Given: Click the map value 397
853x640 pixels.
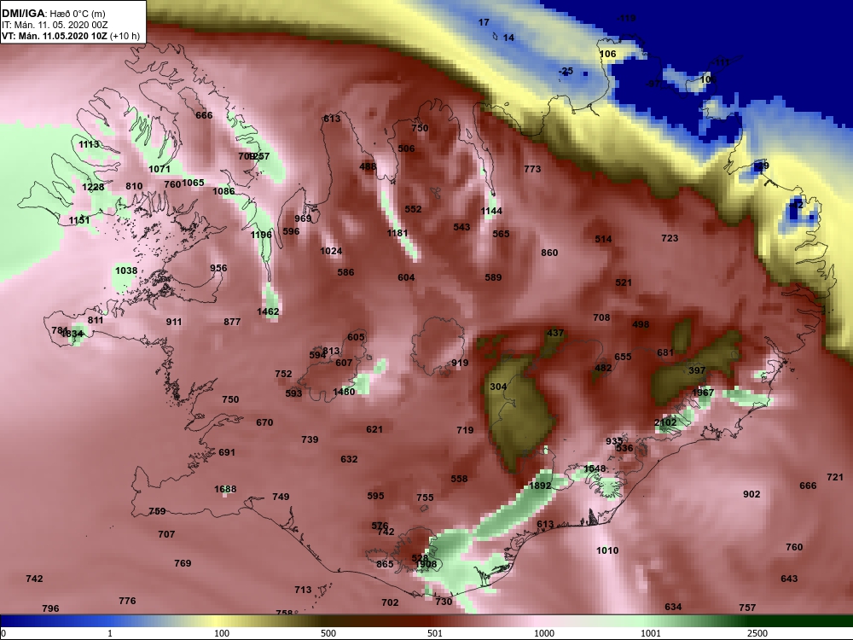Looking at the screenshot, I should [697, 370].
